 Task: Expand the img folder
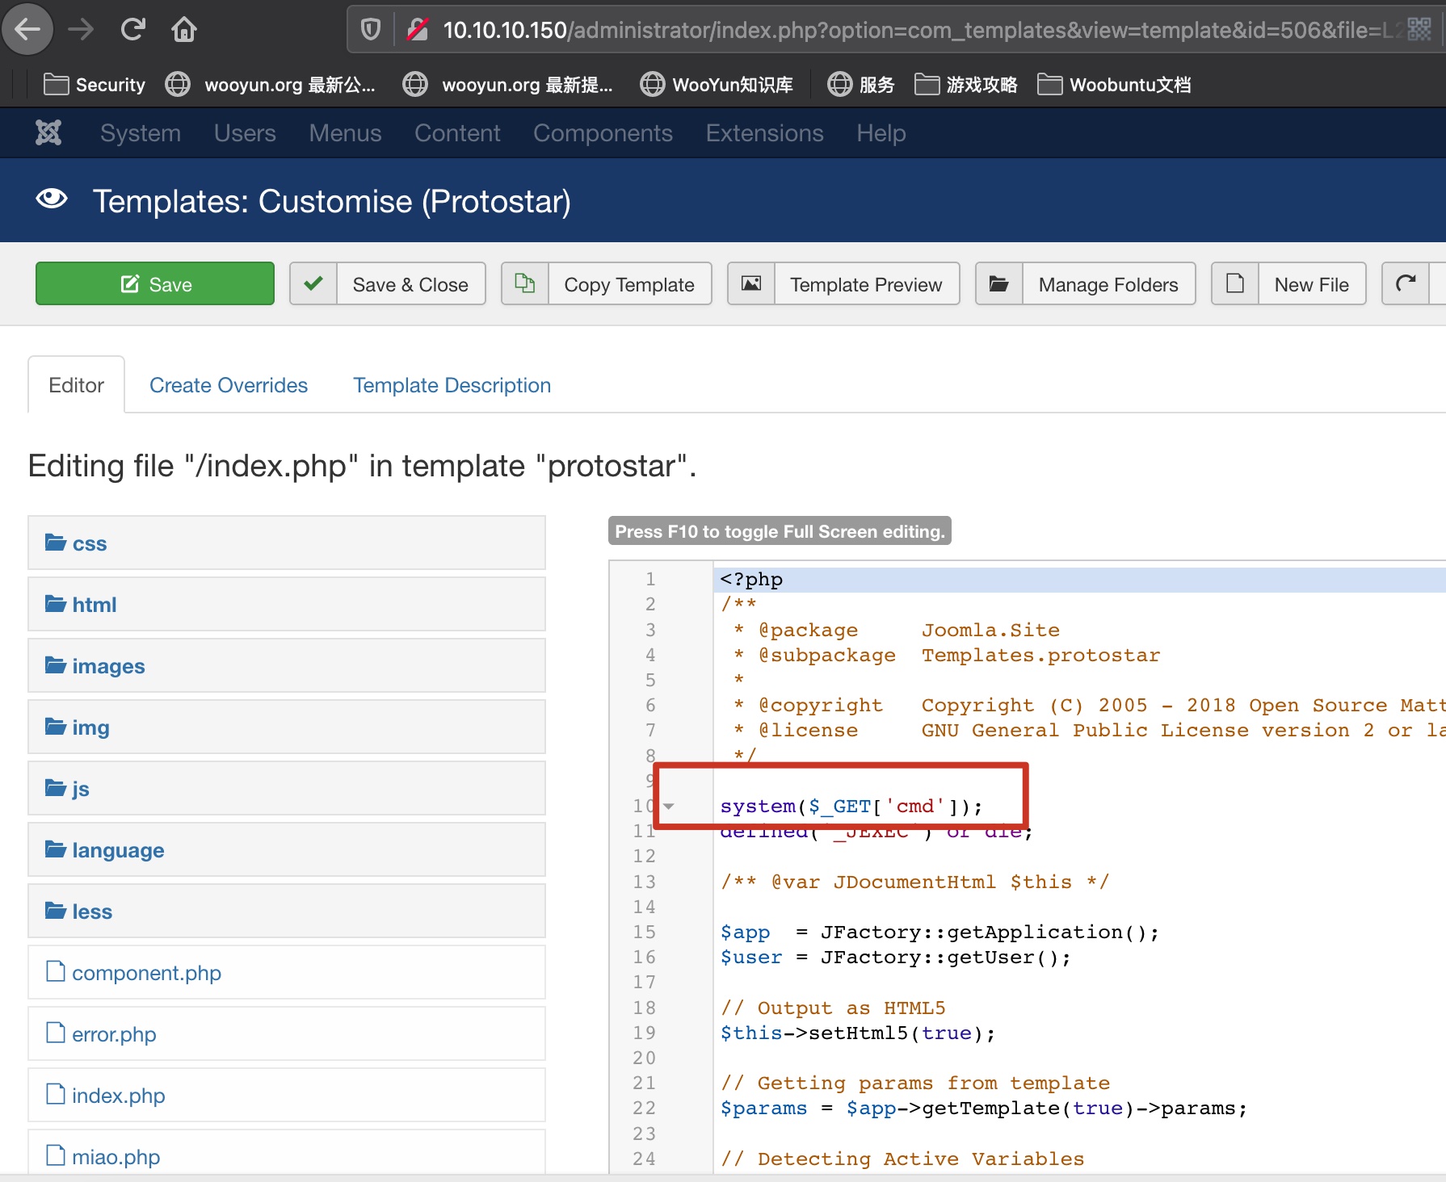287,727
